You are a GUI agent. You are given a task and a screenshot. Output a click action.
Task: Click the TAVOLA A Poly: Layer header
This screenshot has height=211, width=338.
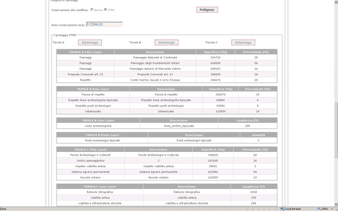click(x=85, y=52)
